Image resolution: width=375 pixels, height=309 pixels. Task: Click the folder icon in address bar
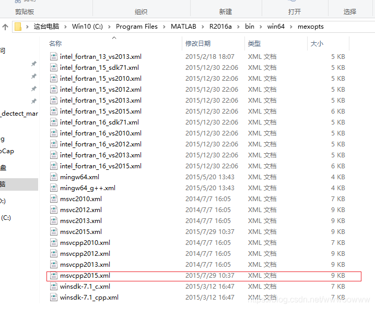click(x=18, y=27)
